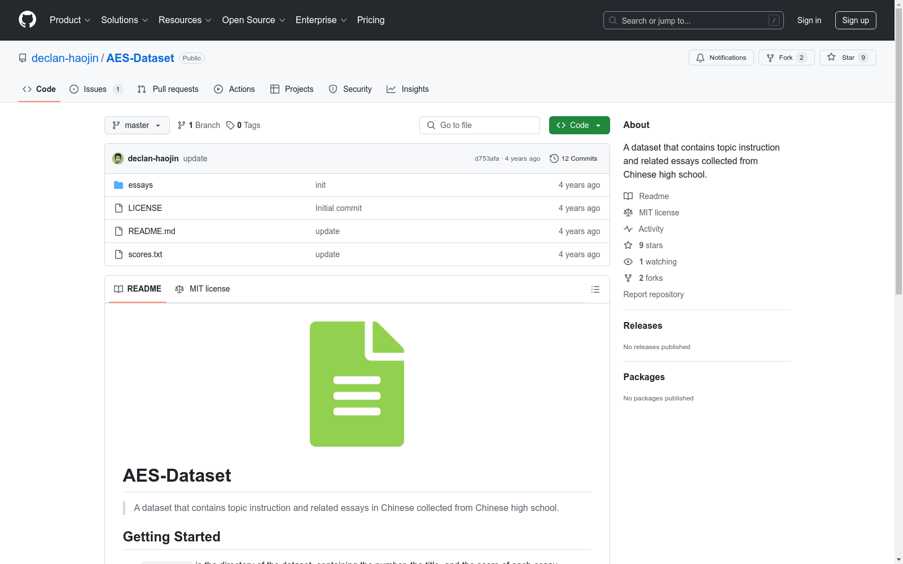Viewport: 903px width, 564px height.
Task: Open the 0 Tags link
Action: tap(243, 125)
